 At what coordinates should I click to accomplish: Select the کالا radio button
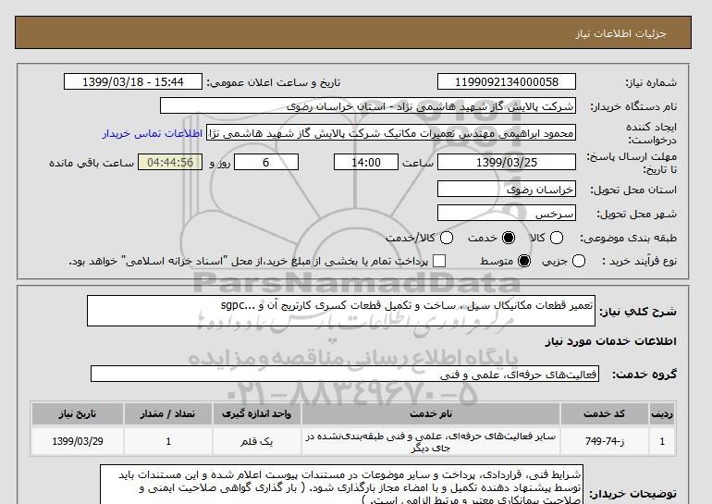tap(557, 238)
